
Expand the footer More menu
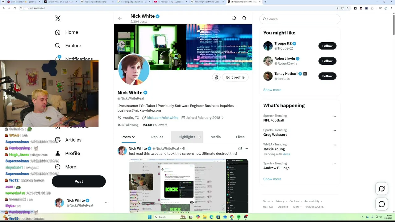[x=297, y=207]
